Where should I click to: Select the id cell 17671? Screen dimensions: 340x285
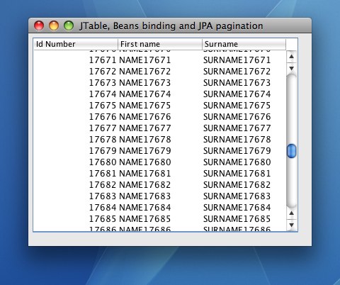pos(76,60)
